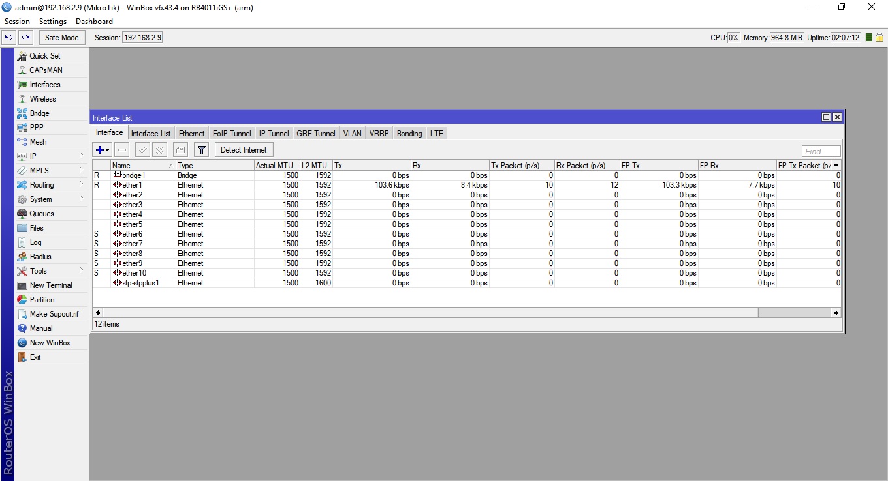Select the ether1 interface row

[x=466, y=185]
